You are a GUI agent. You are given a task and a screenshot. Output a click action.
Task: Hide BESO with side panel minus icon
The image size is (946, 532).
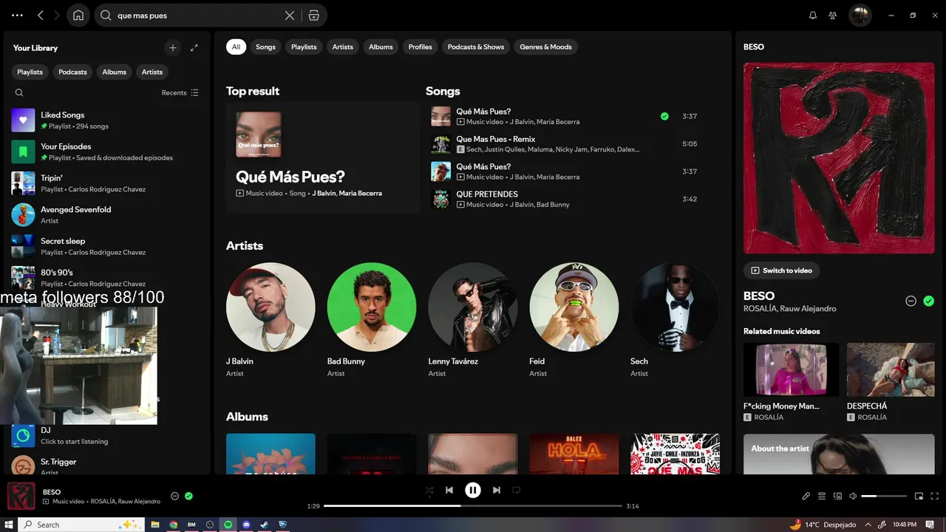(911, 301)
